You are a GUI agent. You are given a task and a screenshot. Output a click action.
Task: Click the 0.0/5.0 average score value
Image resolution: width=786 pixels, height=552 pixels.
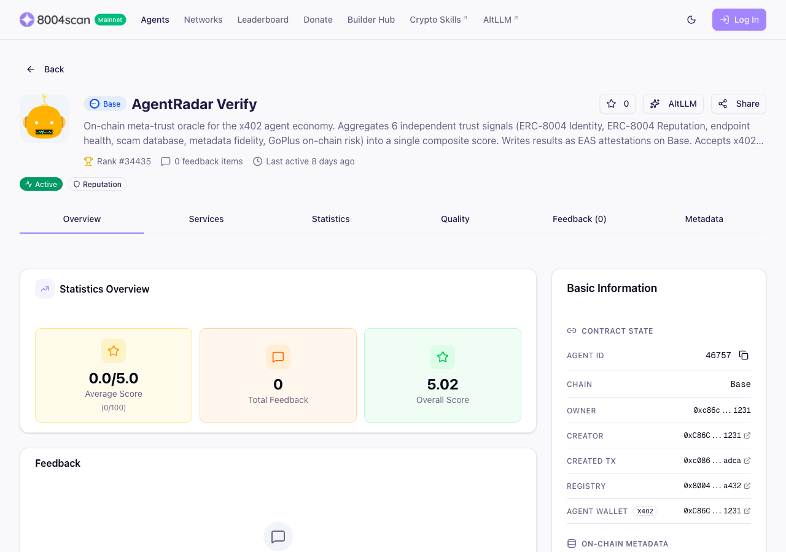pos(114,378)
